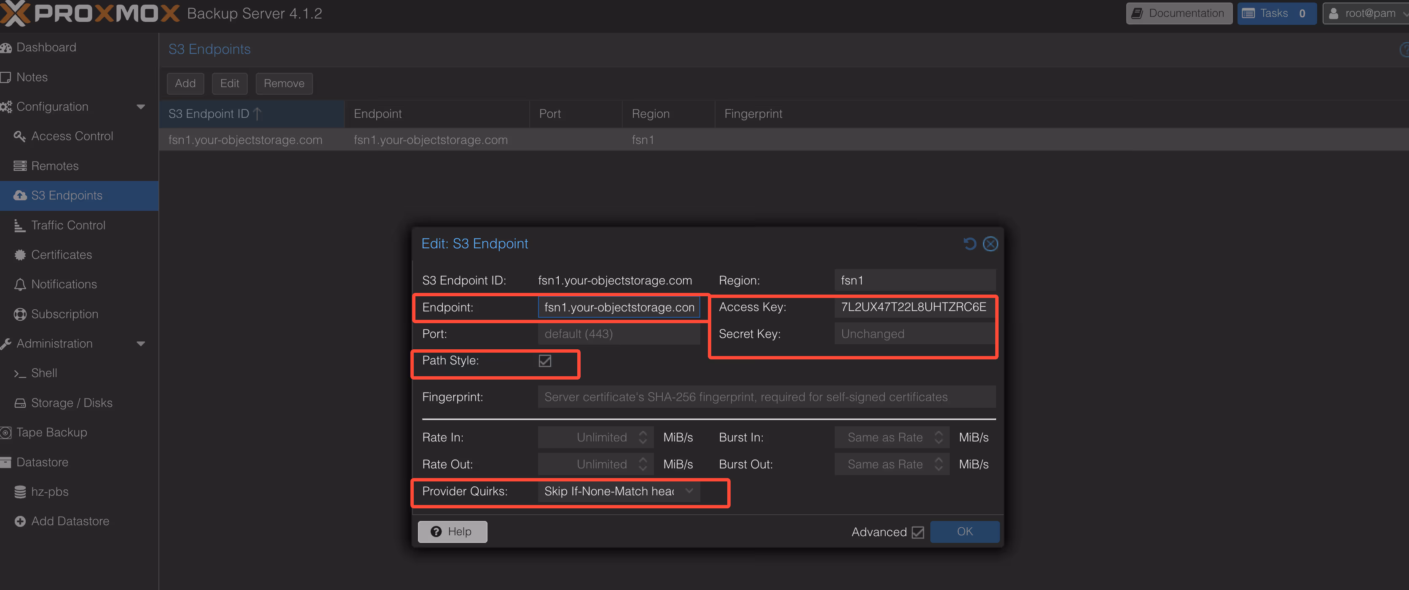Click the Help button in the dialog
Image resolution: width=1409 pixels, height=590 pixels.
tap(452, 531)
